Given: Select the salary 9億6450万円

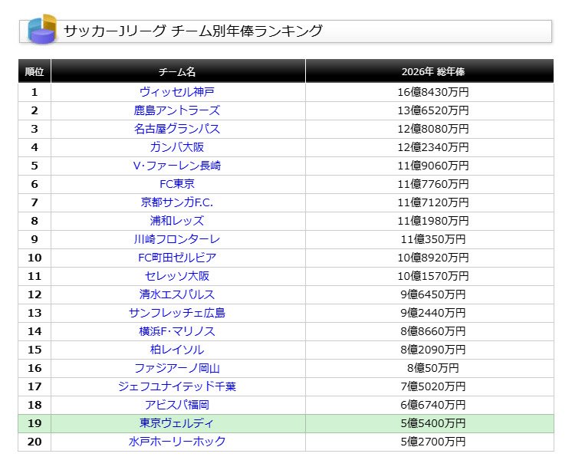Looking at the screenshot, I should click(x=433, y=294).
